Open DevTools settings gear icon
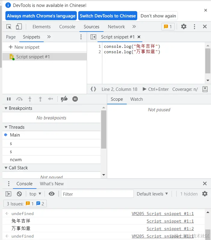Viewport: 211px width, 240px height. (x=184, y=27)
